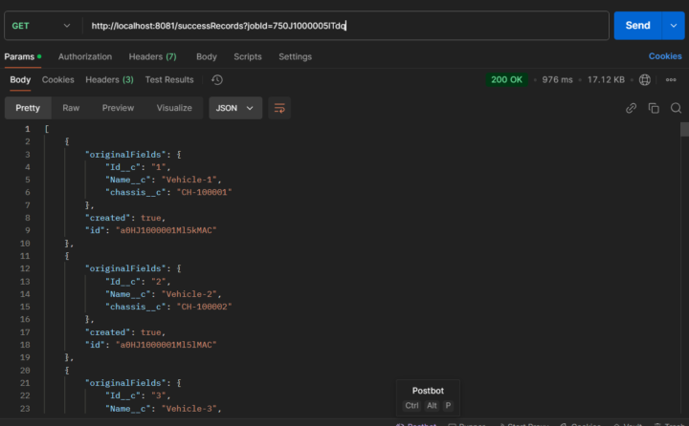Click the "a0HJ1000001Ml5kMAC" id value
This screenshot has width=689, height=426.
[x=167, y=230]
